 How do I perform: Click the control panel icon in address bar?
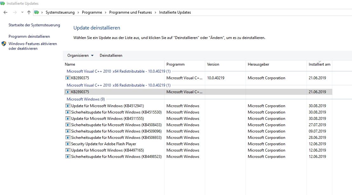tap(37, 12)
